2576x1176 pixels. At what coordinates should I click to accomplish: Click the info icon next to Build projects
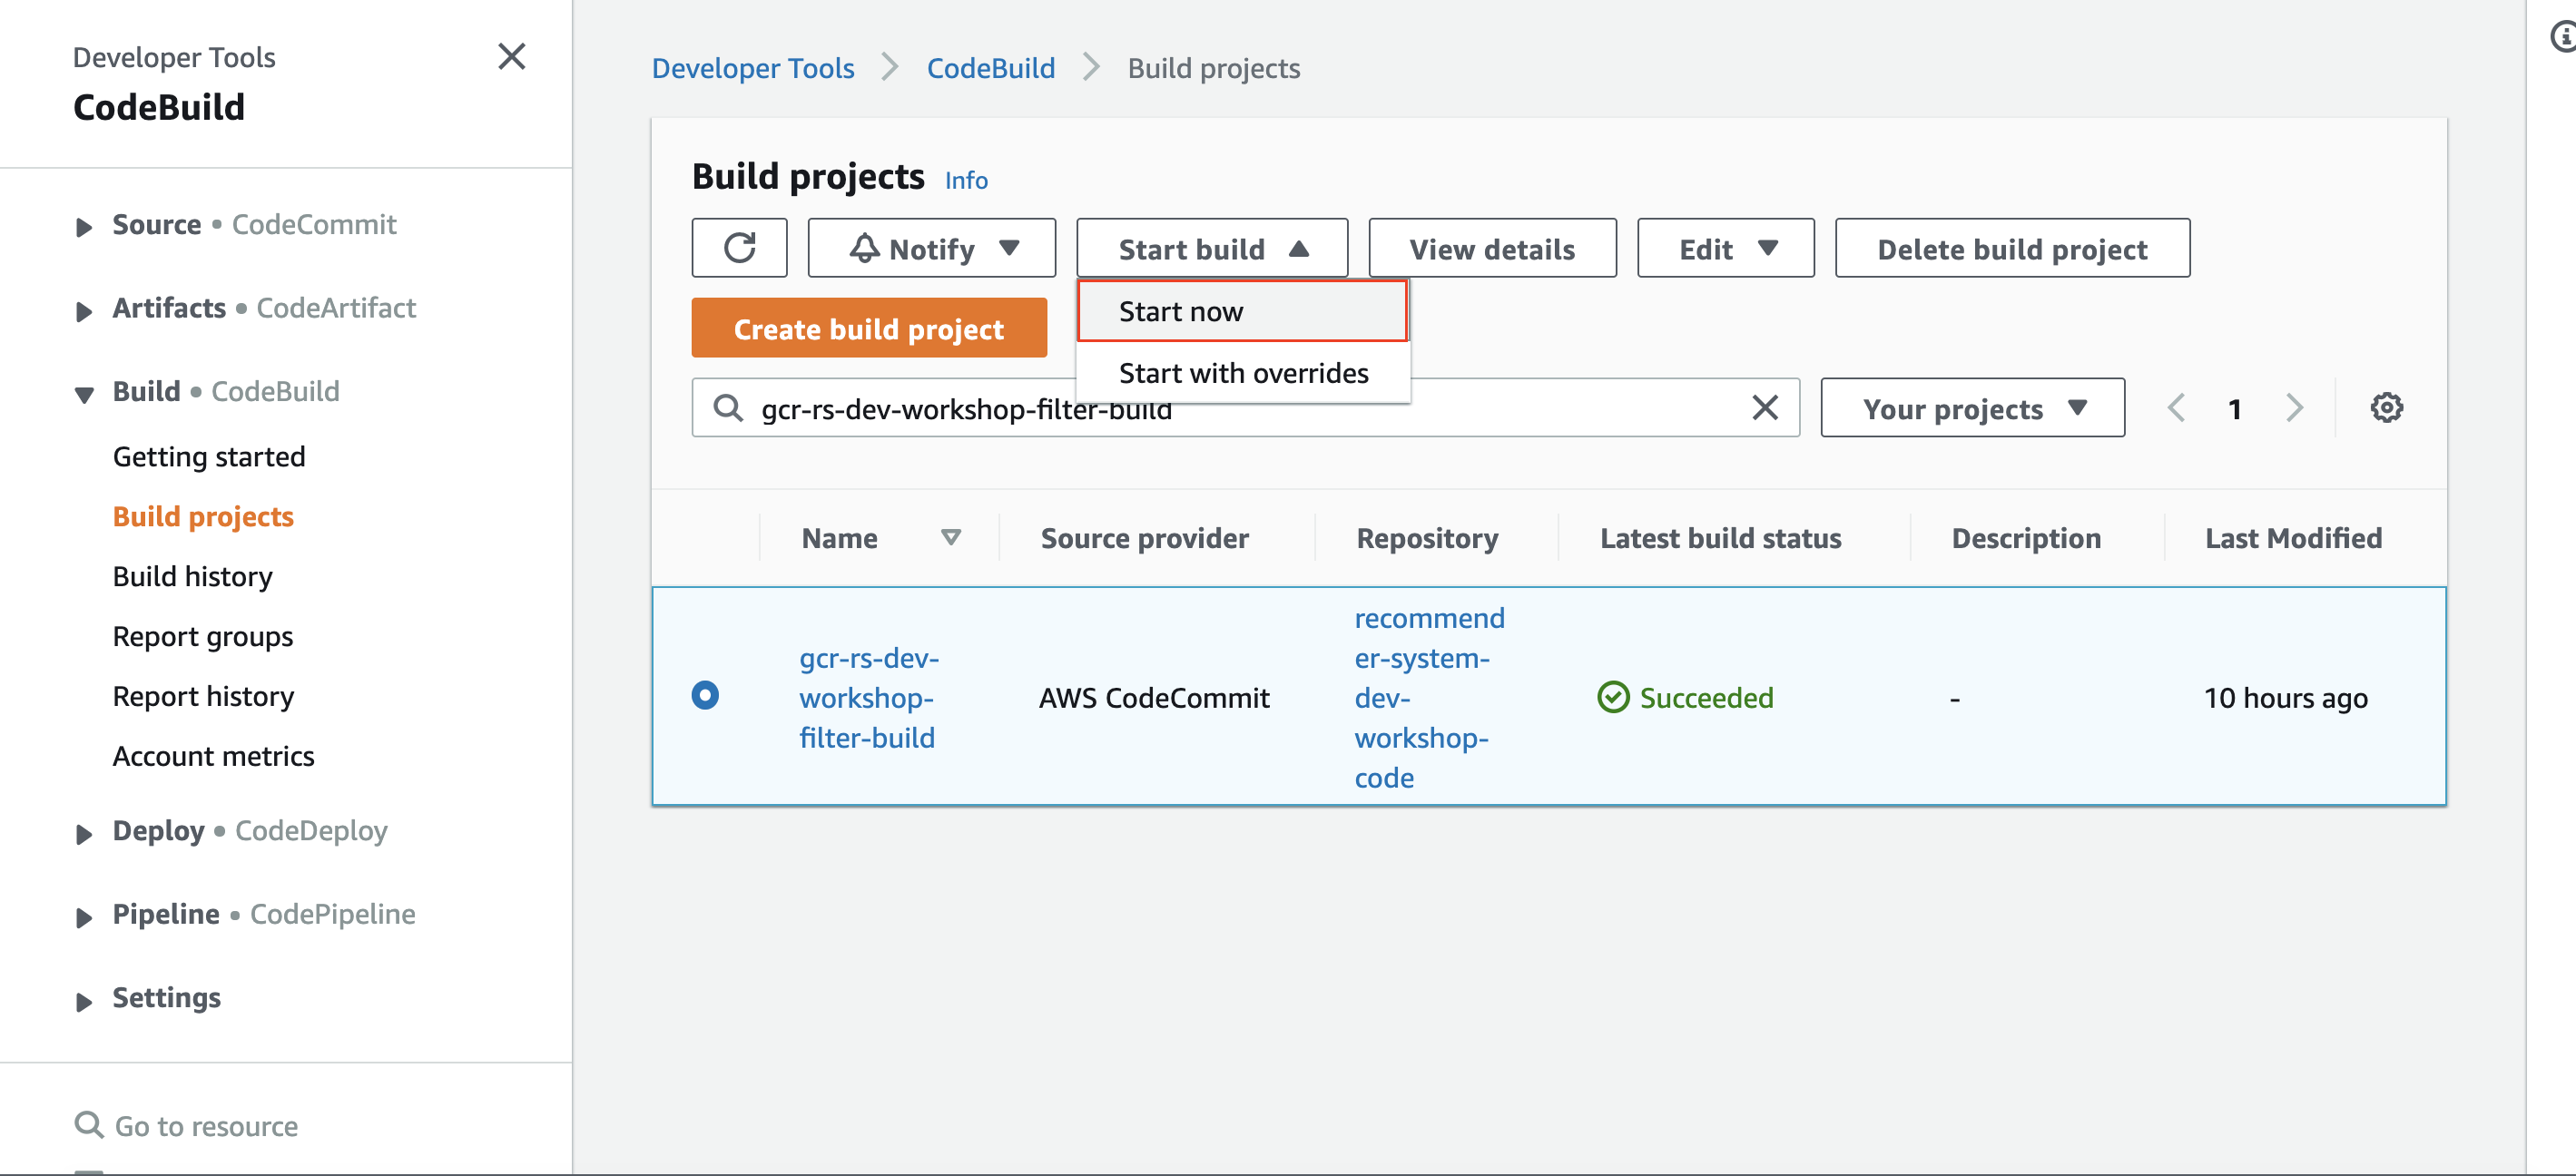click(x=968, y=181)
